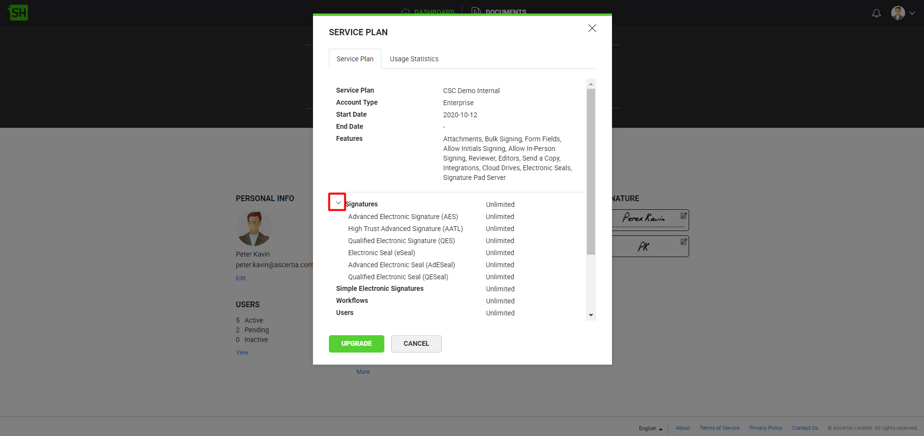Click Peter Kavin's profile photo
This screenshot has height=436, width=924.
coord(254,228)
